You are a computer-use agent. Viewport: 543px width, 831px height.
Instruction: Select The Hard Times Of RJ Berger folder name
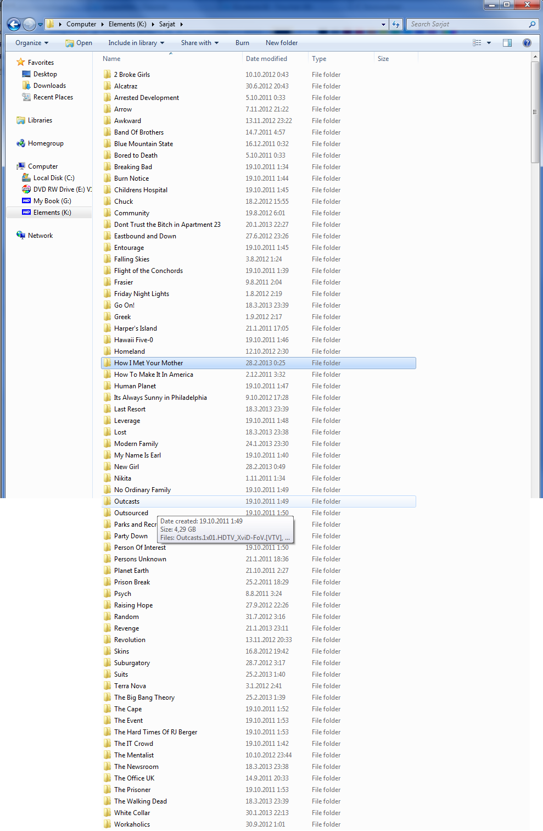(x=156, y=732)
